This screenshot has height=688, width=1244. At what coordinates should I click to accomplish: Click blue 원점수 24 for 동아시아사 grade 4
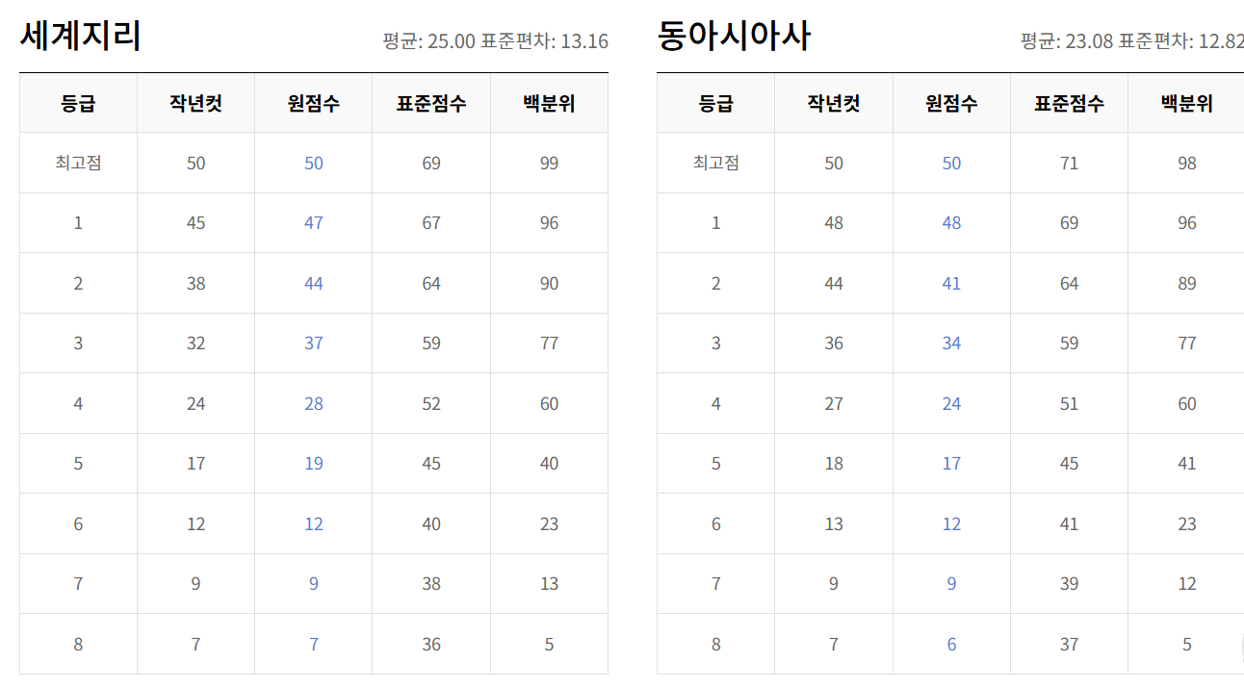pyautogui.click(x=950, y=403)
